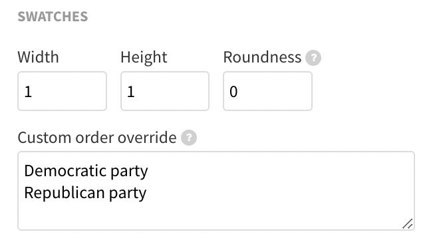Click the SWATCHES section heading
Screen dimensions: 435x250
pos(53,17)
